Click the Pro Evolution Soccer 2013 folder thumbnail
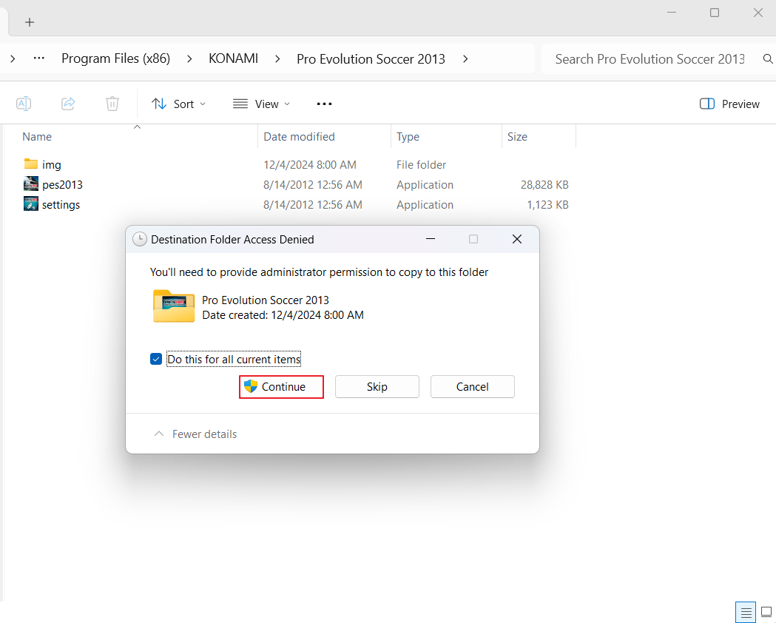The width and height of the screenshot is (776, 623). pos(174,306)
